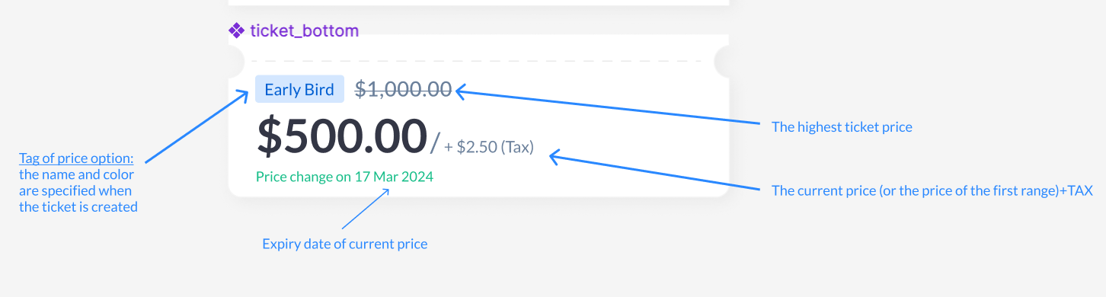The image size is (1106, 297).
Task: Click the left semicircular notch of the ticket
Action: [x=236, y=61]
